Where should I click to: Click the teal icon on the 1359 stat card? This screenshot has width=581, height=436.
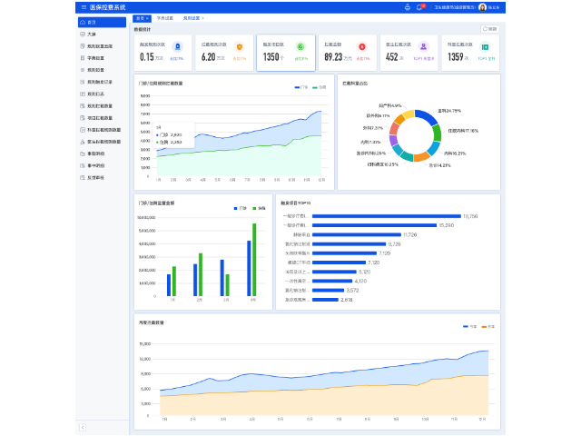click(x=486, y=46)
